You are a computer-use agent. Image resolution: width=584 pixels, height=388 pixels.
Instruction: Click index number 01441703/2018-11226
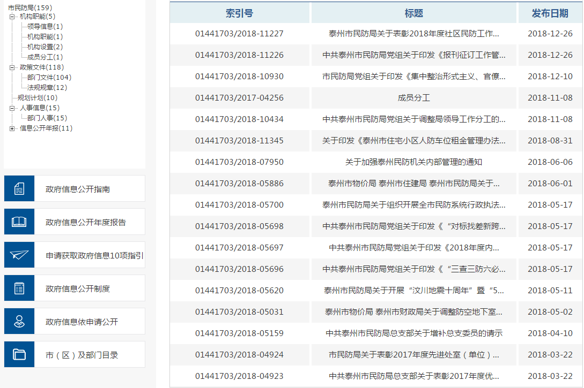point(240,55)
